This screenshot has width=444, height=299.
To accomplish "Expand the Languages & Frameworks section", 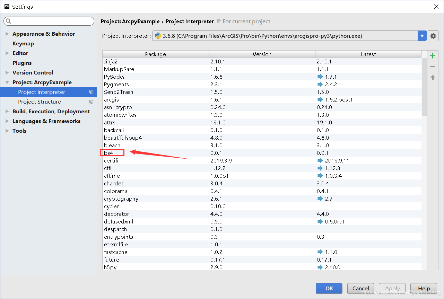I will pos(7,121).
